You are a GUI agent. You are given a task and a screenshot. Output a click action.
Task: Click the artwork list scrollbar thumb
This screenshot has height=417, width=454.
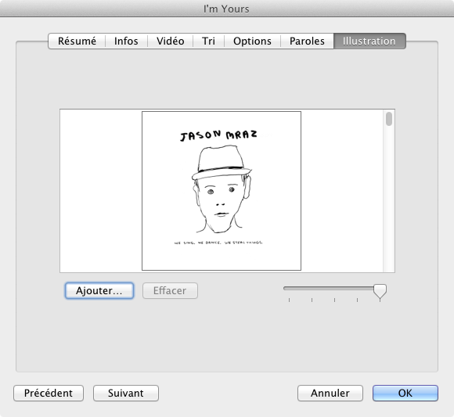tap(389, 119)
